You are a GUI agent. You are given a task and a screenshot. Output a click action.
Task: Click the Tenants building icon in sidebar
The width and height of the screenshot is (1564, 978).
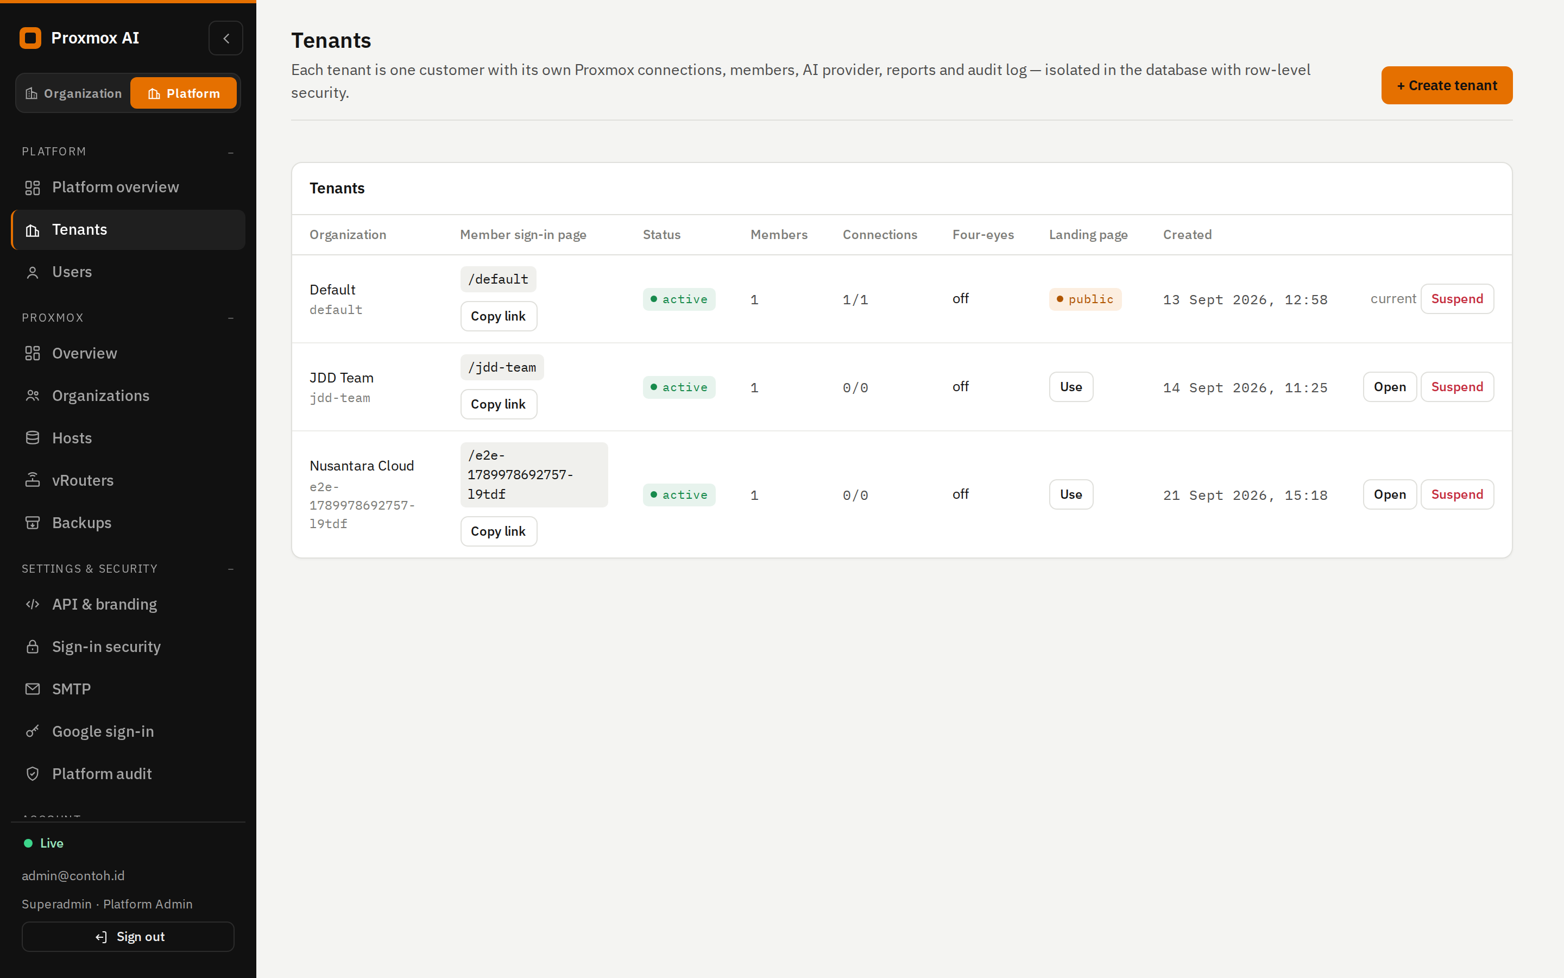[x=33, y=230]
